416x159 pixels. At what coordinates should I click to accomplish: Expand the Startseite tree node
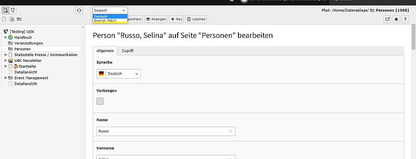6,66
